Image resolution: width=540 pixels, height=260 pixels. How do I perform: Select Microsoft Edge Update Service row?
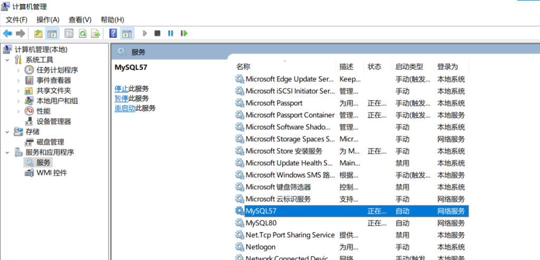pyautogui.click(x=351, y=79)
